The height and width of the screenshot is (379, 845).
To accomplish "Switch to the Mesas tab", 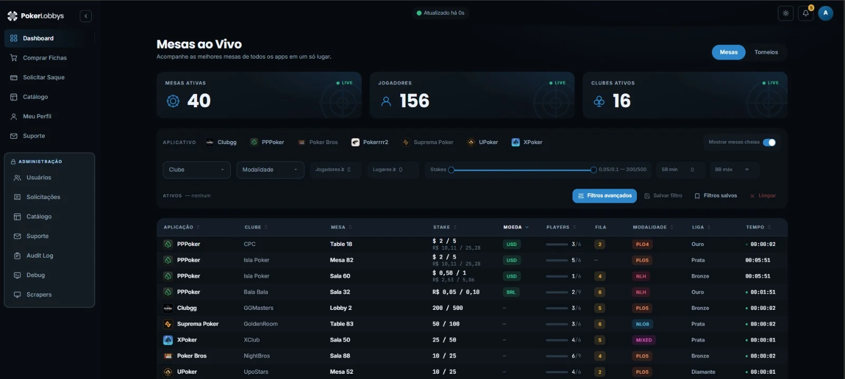I will click(x=728, y=52).
